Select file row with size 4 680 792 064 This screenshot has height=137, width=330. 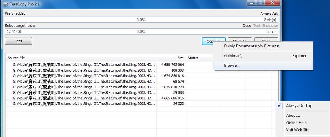pos(142,65)
